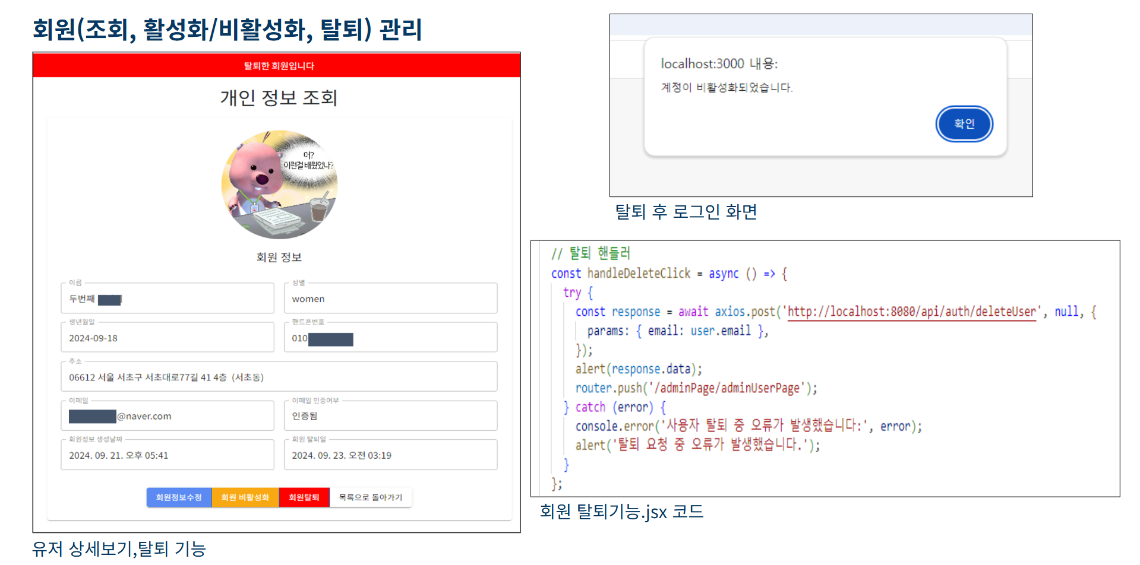This screenshot has height=565, width=1140.
Task: Click the 개인 정보 조회 heading
Action: [x=279, y=98]
